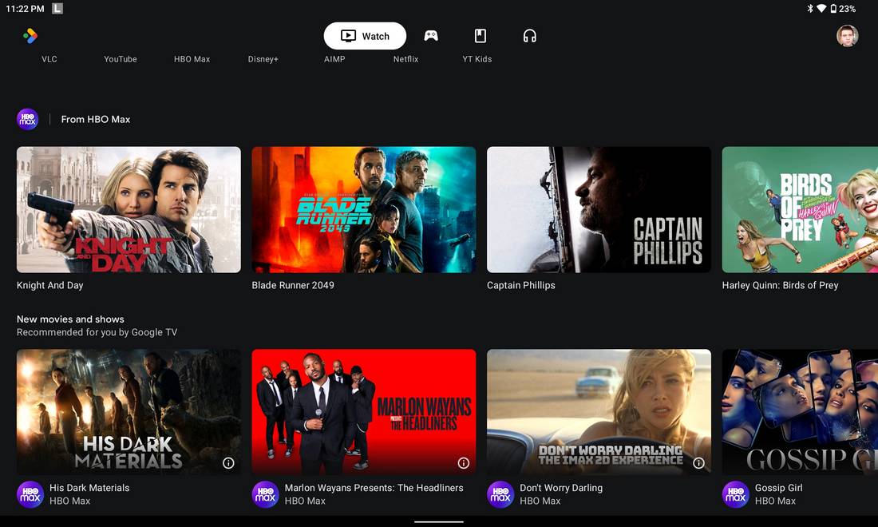878x527 pixels.
Task: Tap the Wi-Fi status icon
Action: coord(821,9)
